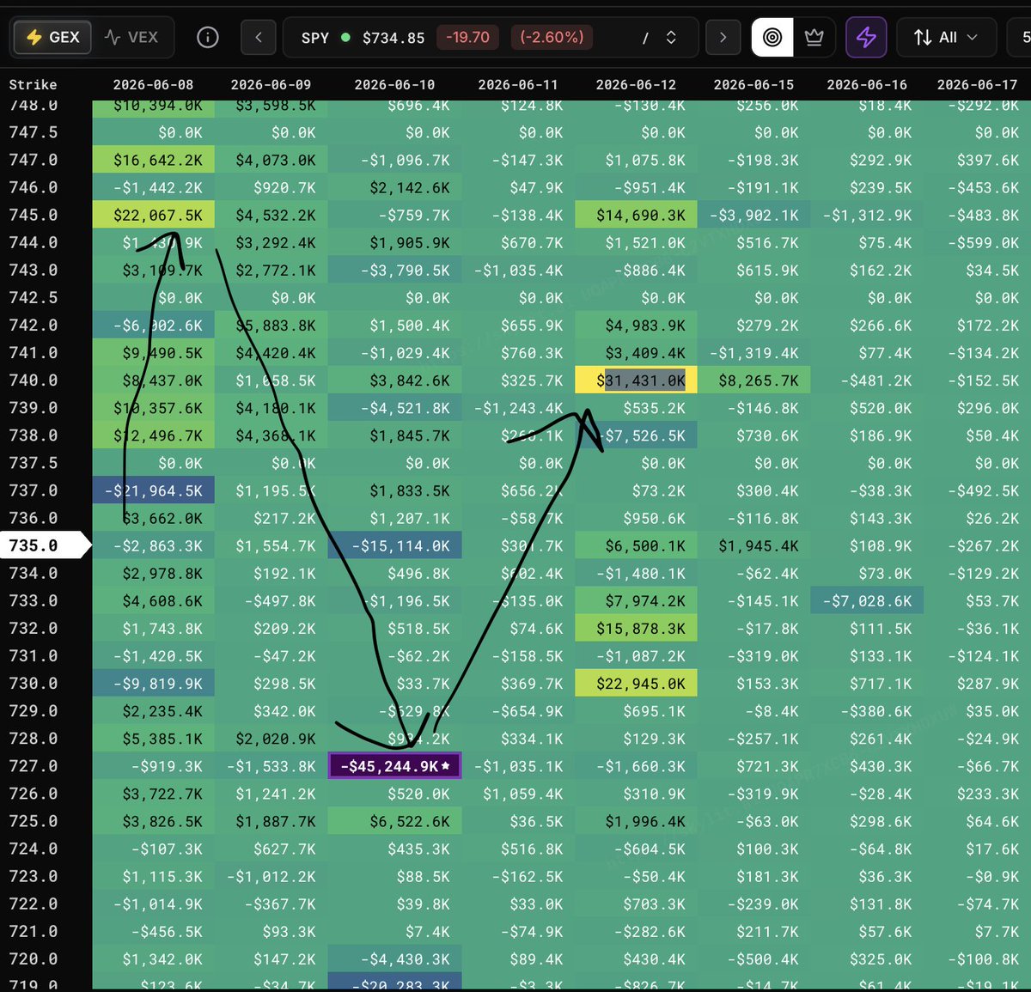Click the $8,265.7K cell at 740.0
The image size is (1031, 992).
point(753,380)
